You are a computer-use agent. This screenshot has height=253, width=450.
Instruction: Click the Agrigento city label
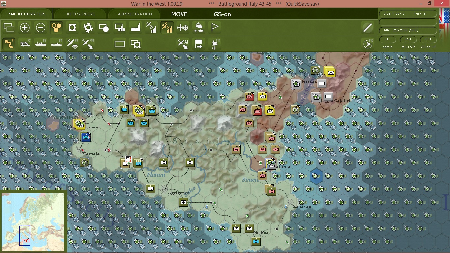(x=179, y=193)
